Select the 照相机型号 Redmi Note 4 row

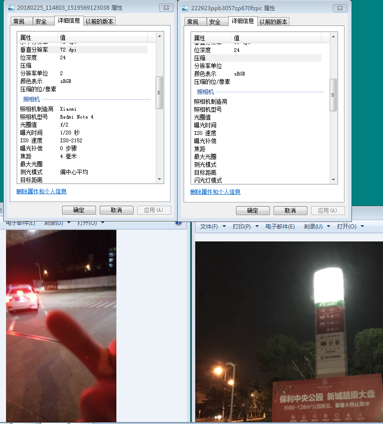[x=83, y=117]
